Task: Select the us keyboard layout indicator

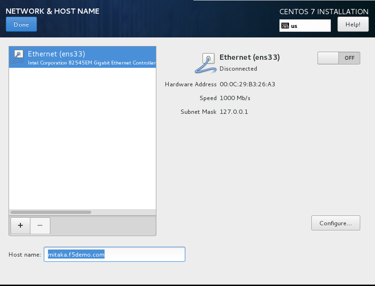Action: point(305,25)
